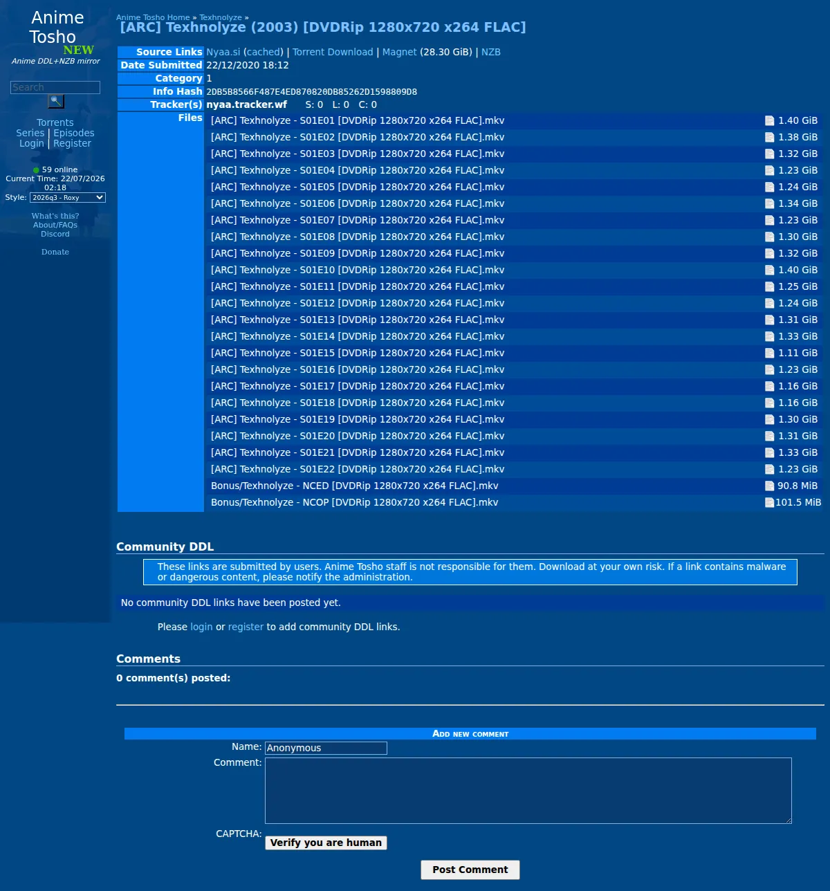
Task: Click file icon beside NCED bonus file
Action: [769, 486]
